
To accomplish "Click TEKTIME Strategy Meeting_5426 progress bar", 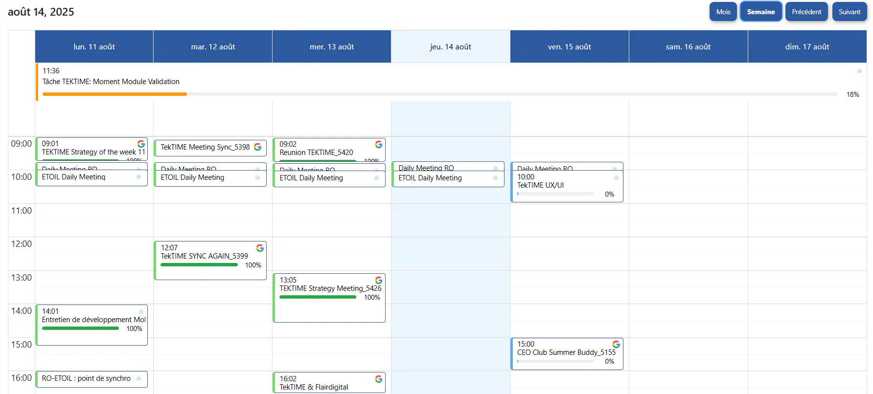I will pos(318,297).
